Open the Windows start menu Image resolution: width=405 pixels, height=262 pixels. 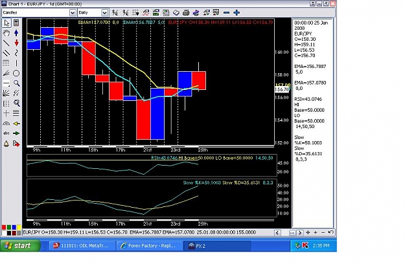(x=20, y=246)
